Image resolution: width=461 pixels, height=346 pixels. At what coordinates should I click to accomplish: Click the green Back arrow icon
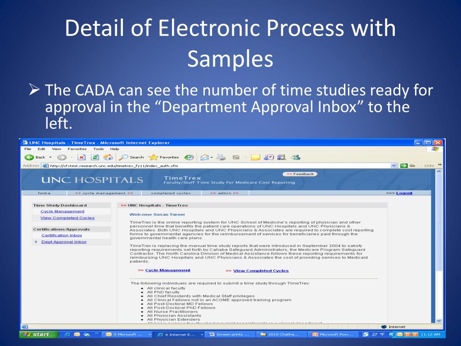coord(29,157)
